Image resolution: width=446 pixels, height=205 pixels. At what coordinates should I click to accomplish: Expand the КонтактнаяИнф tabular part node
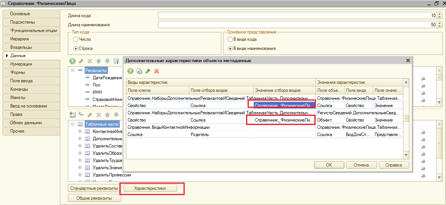pyautogui.click(x=80, y=131)
